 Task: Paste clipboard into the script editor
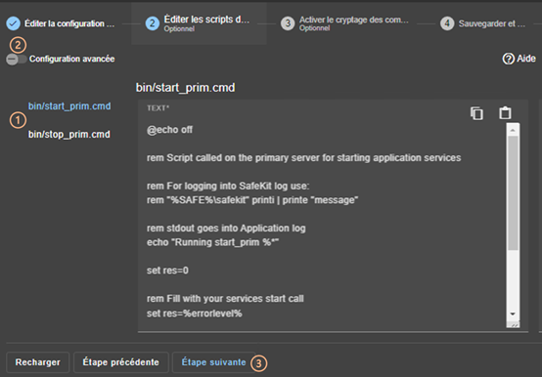(505, 112)
